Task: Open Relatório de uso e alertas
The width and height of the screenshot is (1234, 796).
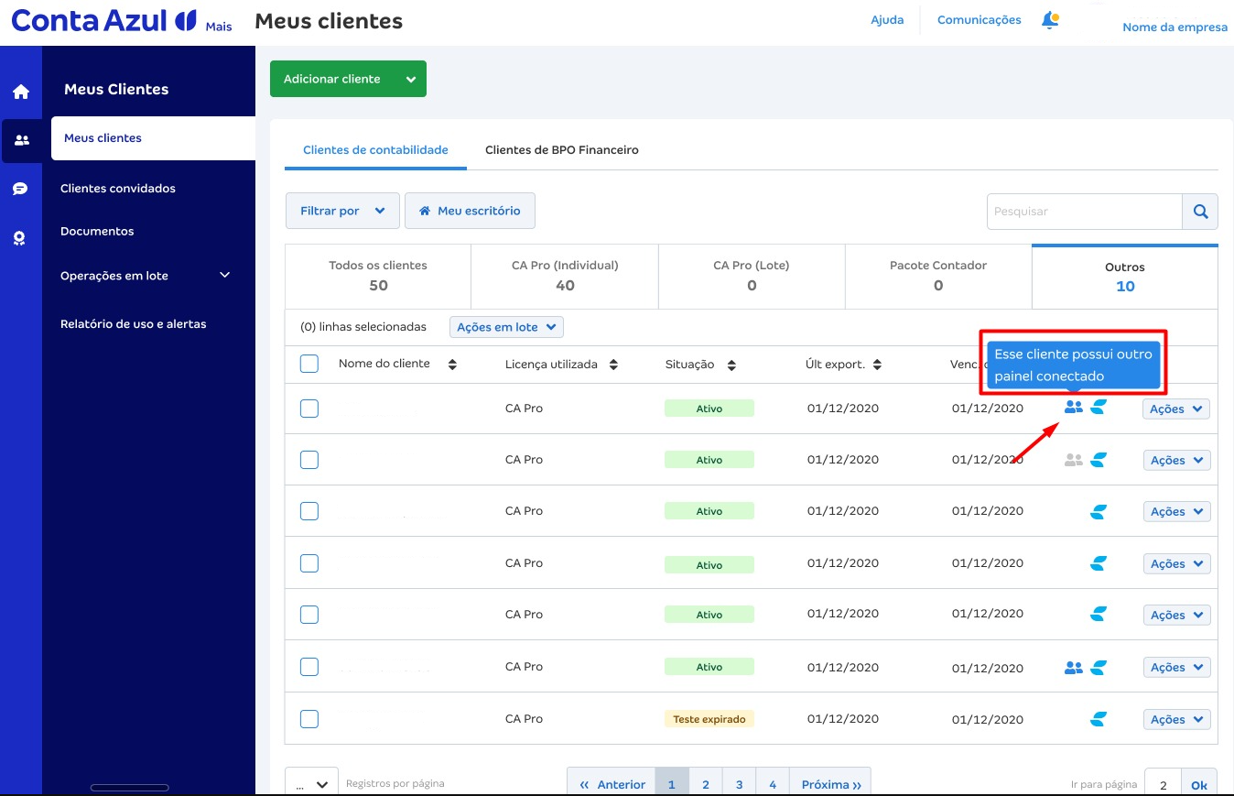Action: (x=134, y=324)
